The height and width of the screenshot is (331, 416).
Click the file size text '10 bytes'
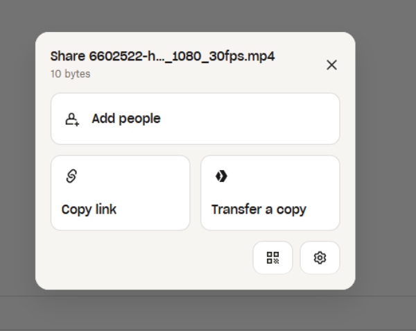(x=71, y=74)
